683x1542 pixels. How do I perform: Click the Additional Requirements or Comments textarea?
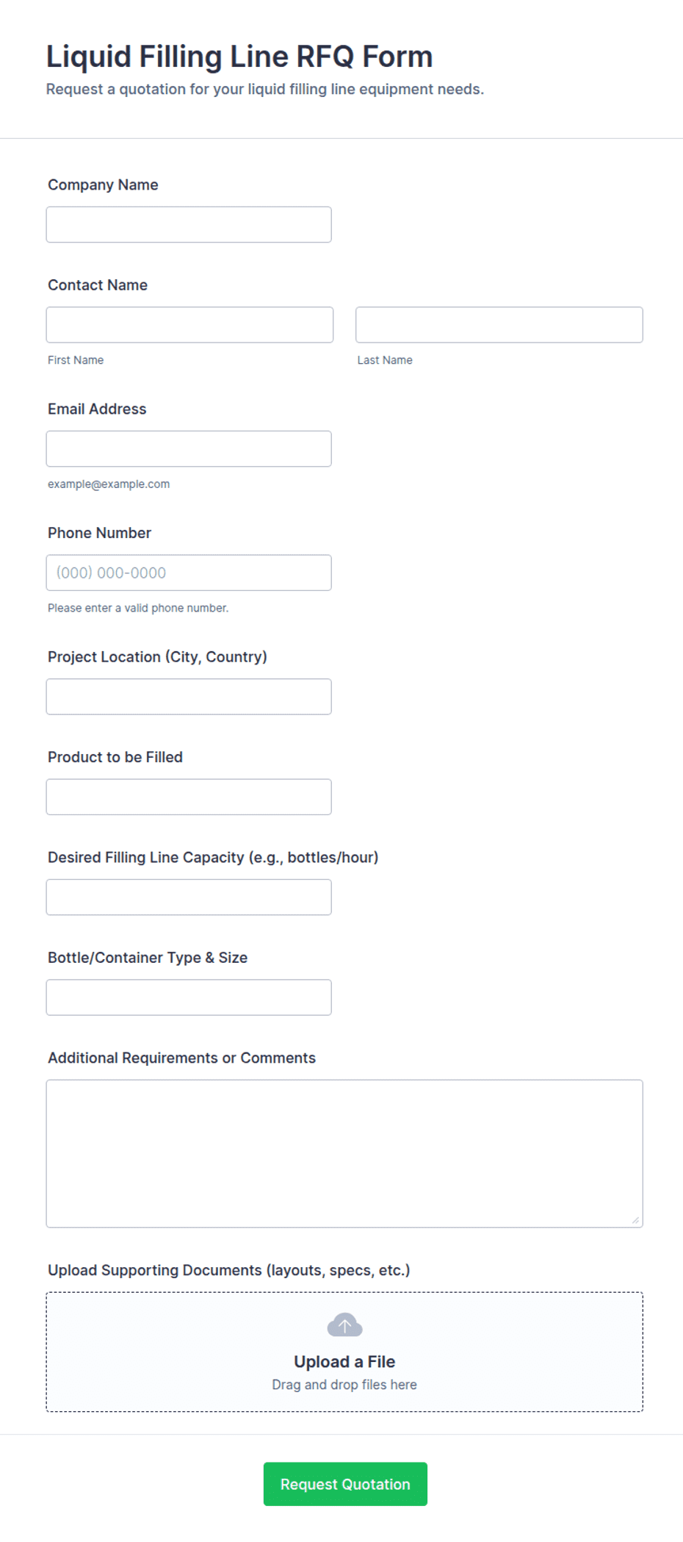coord(344,1153)
